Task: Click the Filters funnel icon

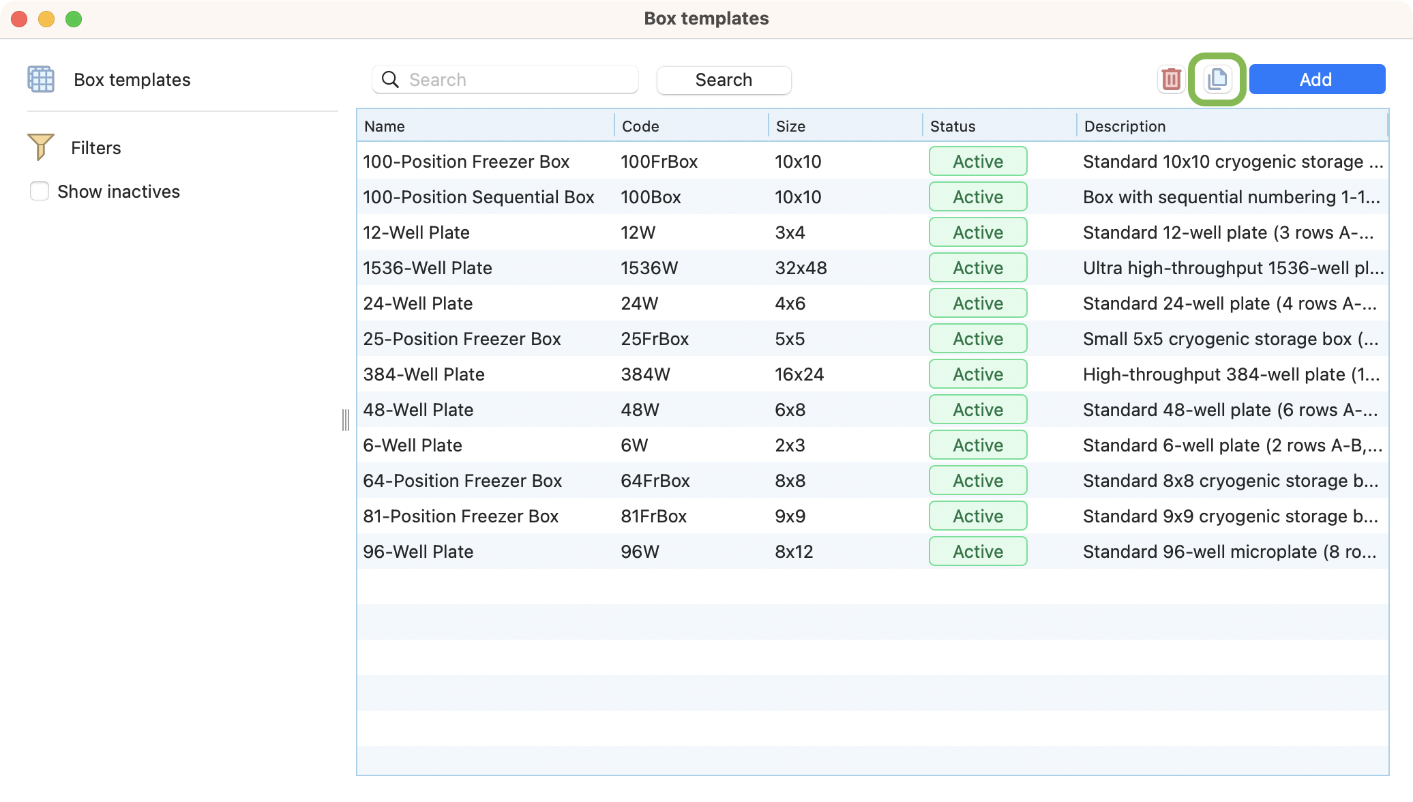Action: (41, 147)
